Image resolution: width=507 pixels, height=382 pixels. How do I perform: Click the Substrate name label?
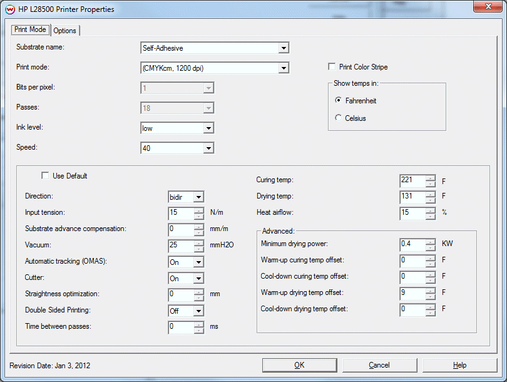point(41,47)
